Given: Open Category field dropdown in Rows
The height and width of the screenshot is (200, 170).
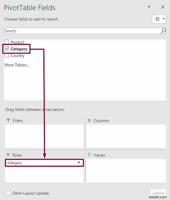Looking at the screenshot, I should pos(79,163).
